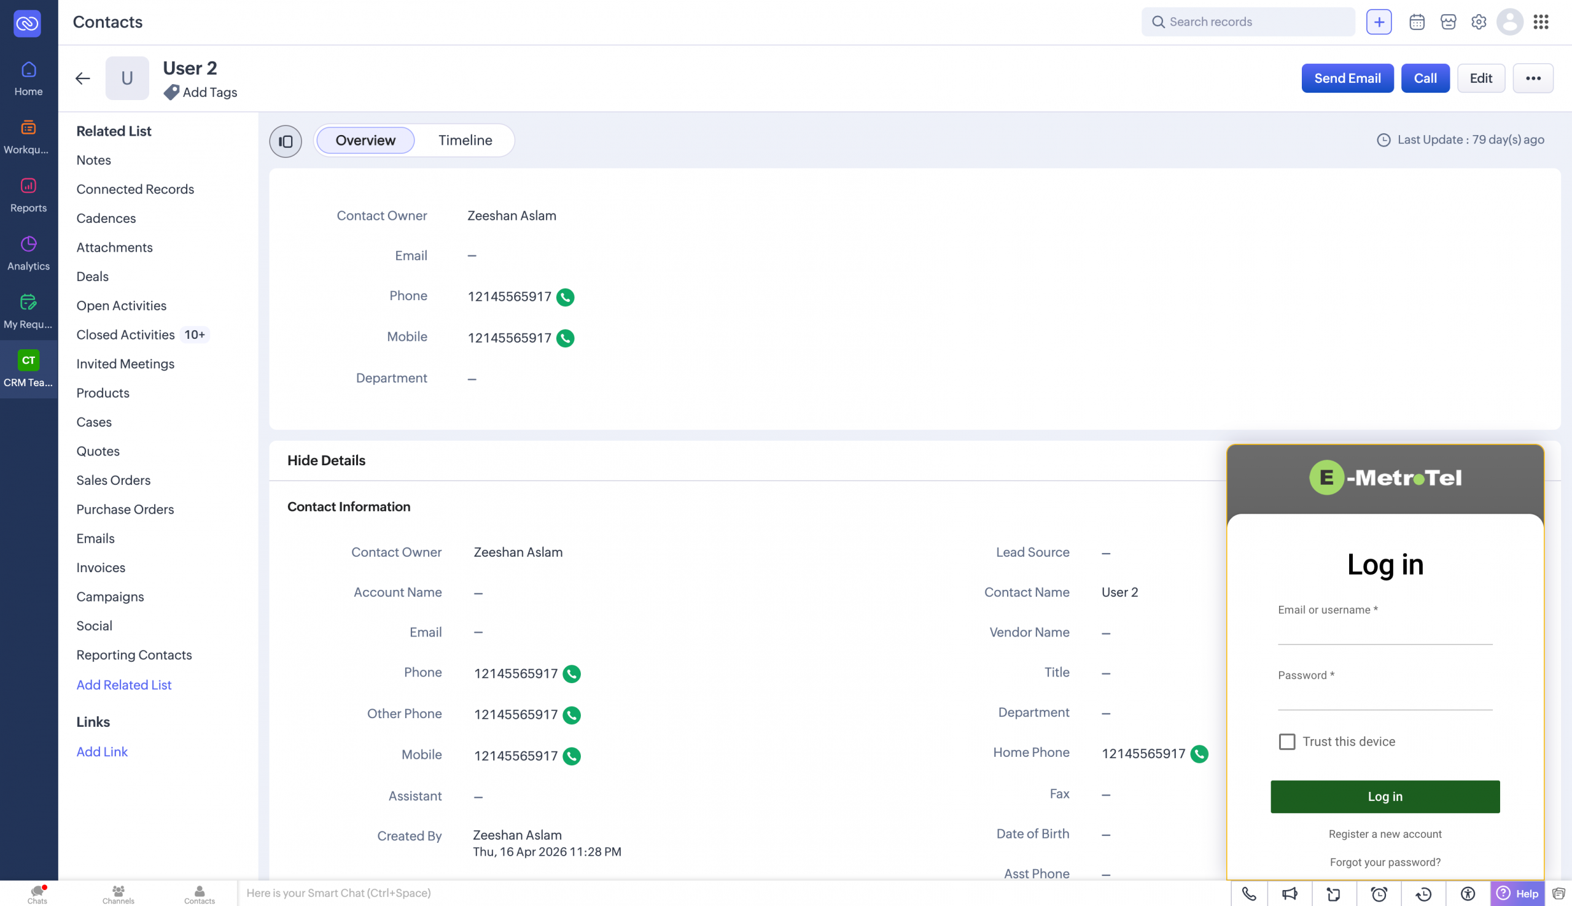
Task: Open the settings gear icon
Action: point(1479,21)
